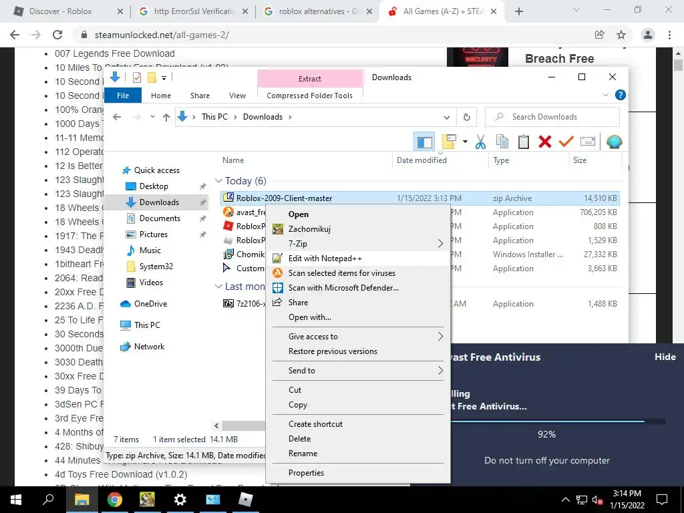Go up one folder level in Explorer
This screenshot has width=684, height=513.
[x=166, y=117]
